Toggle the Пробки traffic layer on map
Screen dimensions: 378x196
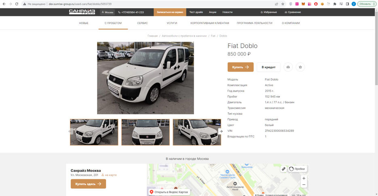tap(297, 169)
